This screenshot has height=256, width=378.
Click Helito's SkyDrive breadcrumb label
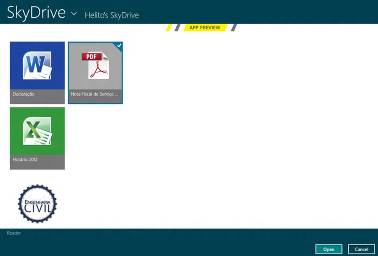(112, 15)
